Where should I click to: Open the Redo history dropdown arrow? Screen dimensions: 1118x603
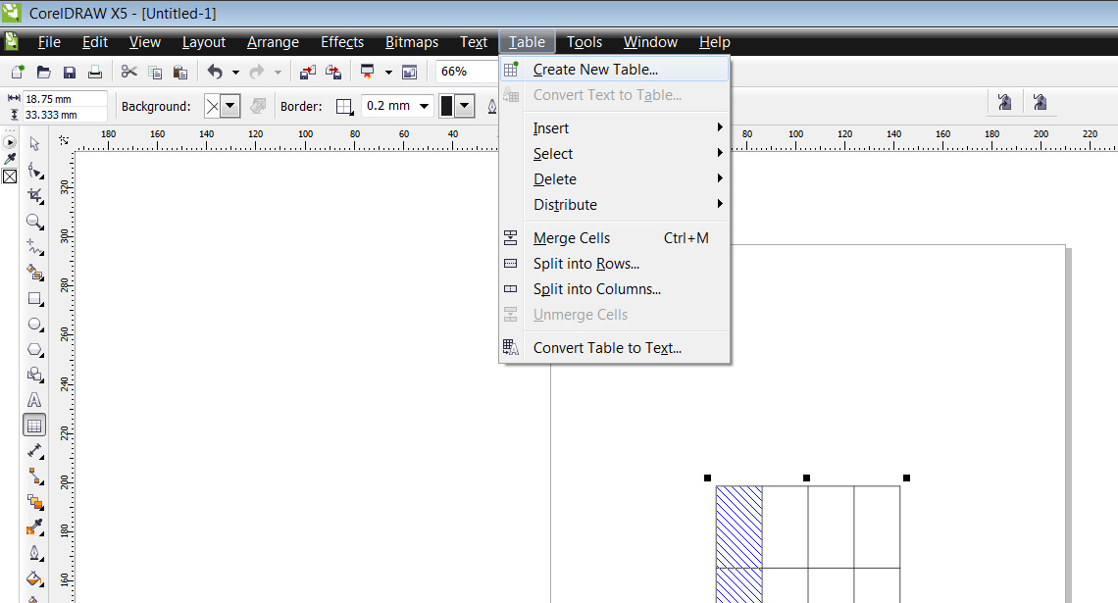(279, 72)
